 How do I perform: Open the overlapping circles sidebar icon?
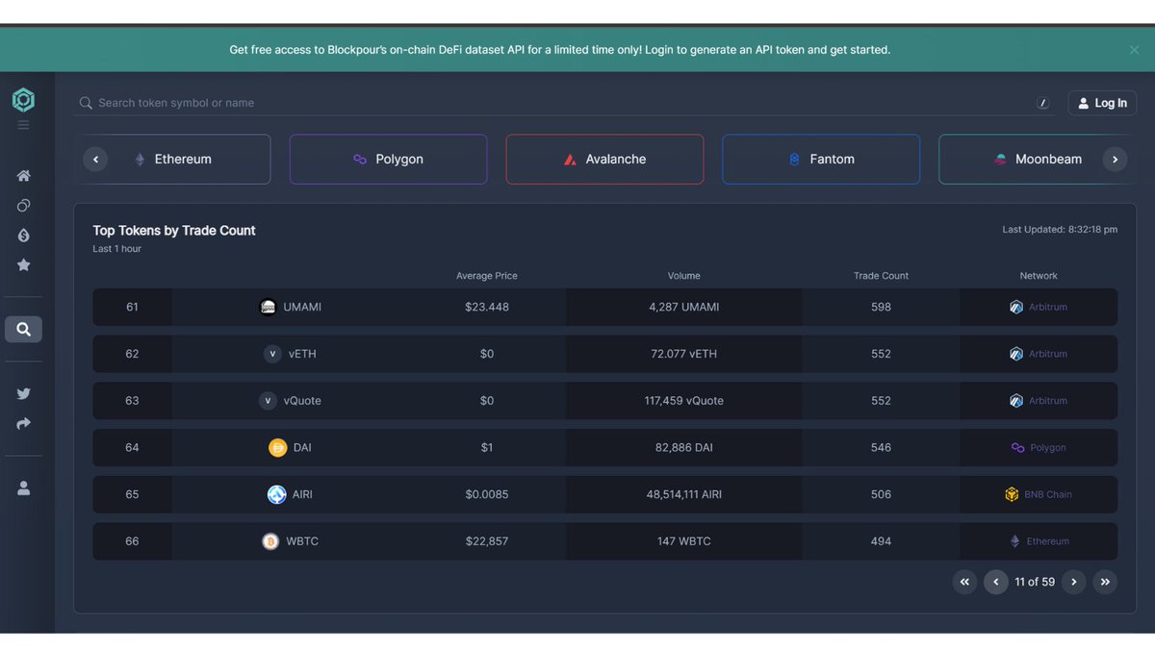[23, 206]
